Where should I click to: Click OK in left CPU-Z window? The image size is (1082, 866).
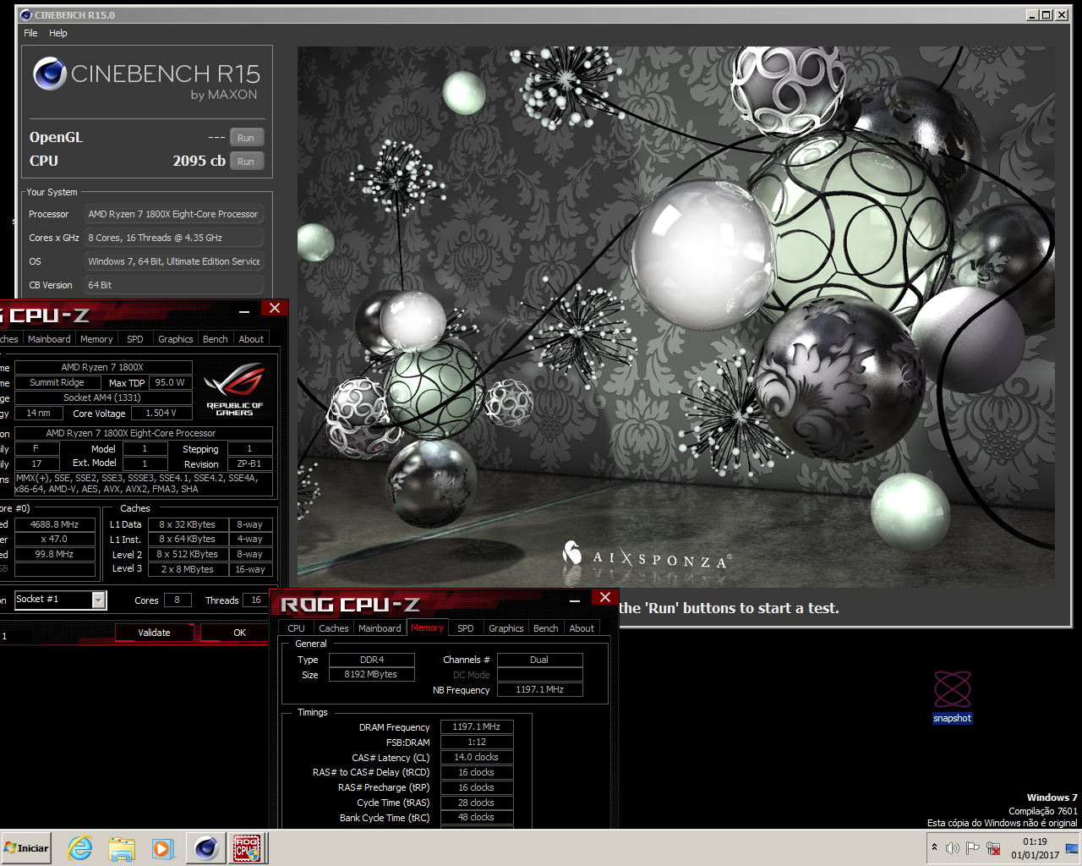[239, 633]
